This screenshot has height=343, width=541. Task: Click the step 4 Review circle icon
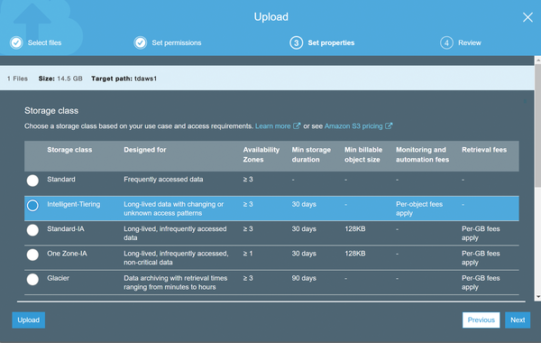tap(446, 42)
